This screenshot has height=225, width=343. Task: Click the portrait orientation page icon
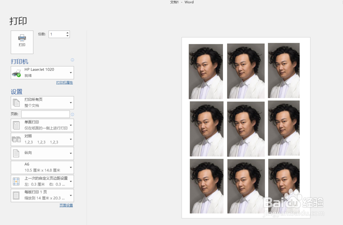coord(16,153)
